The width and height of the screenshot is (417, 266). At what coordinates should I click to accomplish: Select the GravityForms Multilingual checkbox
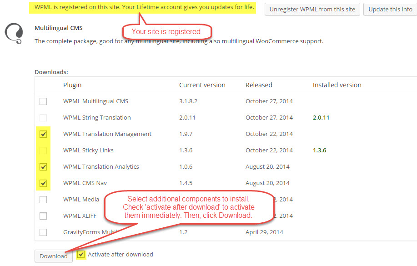(43, 232)
